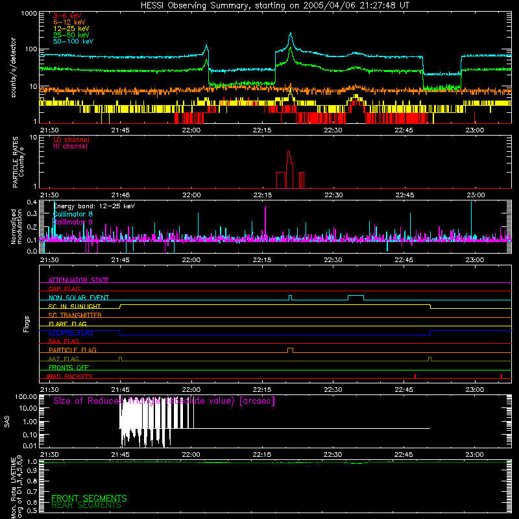Click the FRONT SEGMENTS legend label

click(89, 498)
